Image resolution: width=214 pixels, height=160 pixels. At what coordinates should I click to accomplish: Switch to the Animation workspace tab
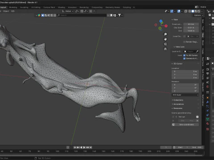point(72,7)
